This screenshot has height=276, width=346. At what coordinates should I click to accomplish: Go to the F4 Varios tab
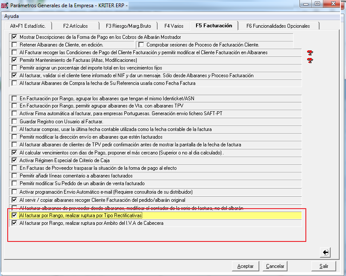coord(174,26)
